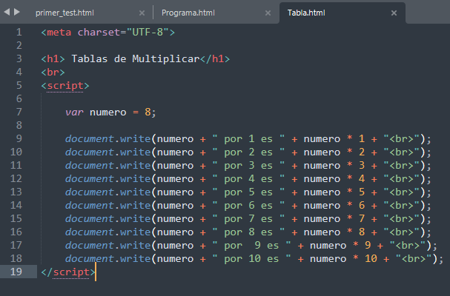Select the Tabla.html tab

(x=306, y=13)
